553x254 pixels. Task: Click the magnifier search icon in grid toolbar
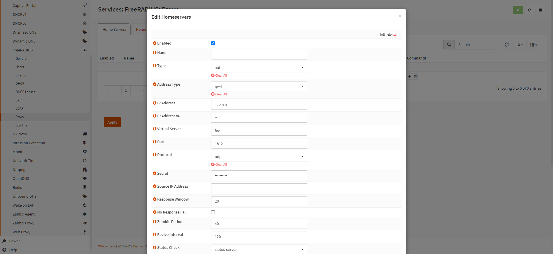449,45
